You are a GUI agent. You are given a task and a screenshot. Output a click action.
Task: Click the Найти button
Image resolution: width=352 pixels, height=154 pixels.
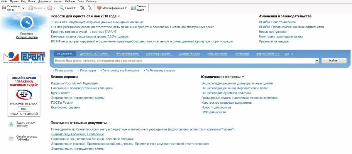334,61
